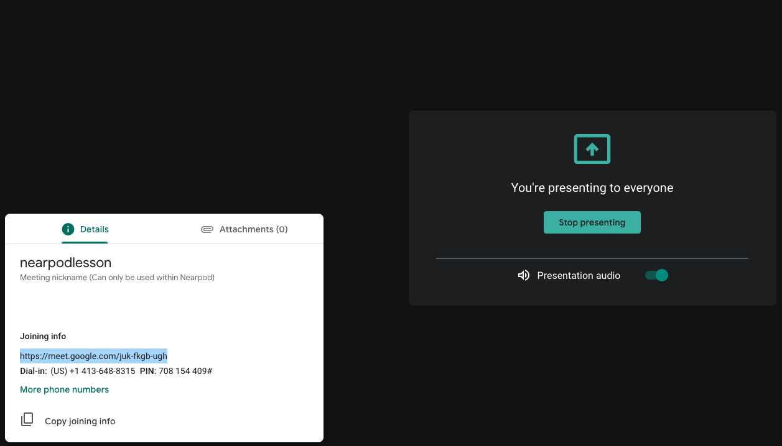Open the More phone numbers link

[64, 389]
